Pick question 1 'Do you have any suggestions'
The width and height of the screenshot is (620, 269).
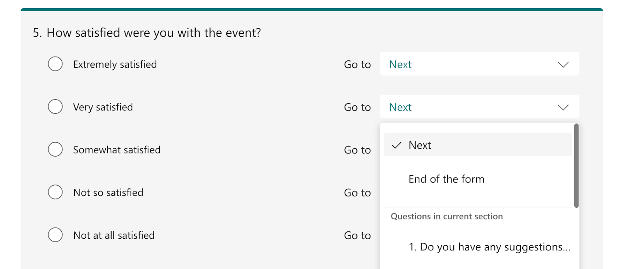click(489, 247)
